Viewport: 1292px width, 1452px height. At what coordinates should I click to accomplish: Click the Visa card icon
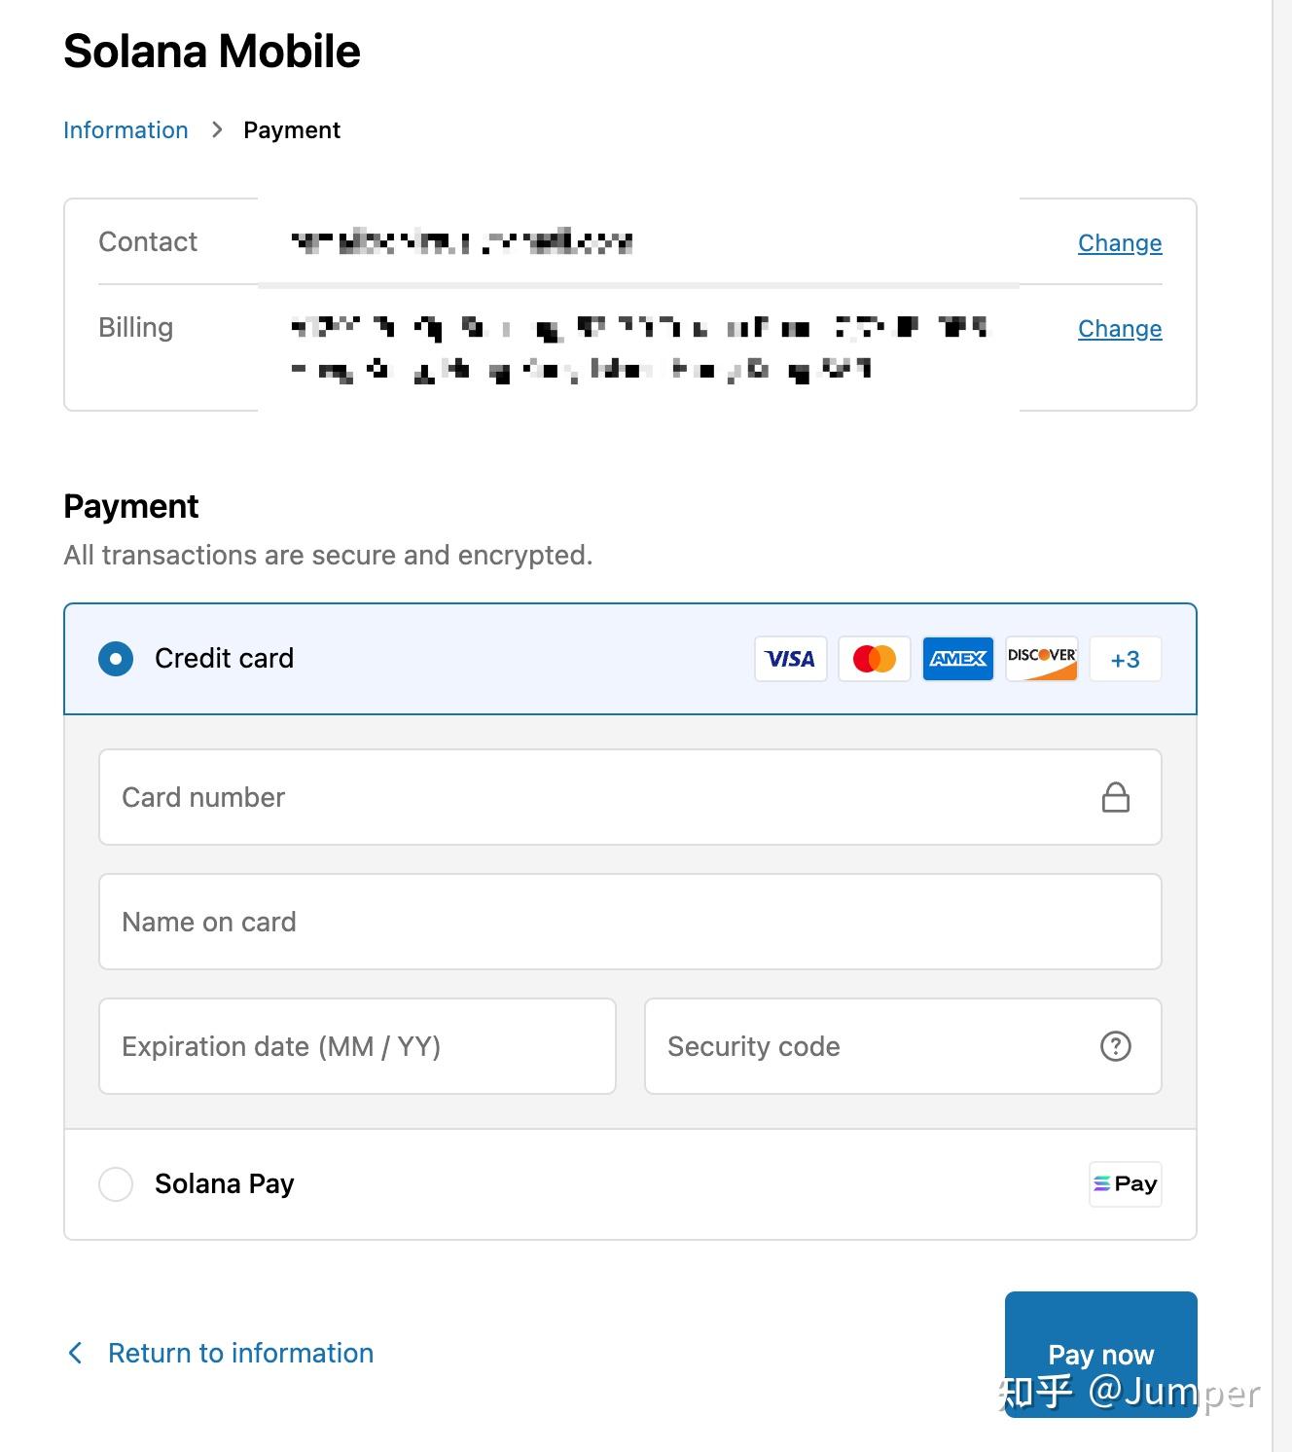790,659
